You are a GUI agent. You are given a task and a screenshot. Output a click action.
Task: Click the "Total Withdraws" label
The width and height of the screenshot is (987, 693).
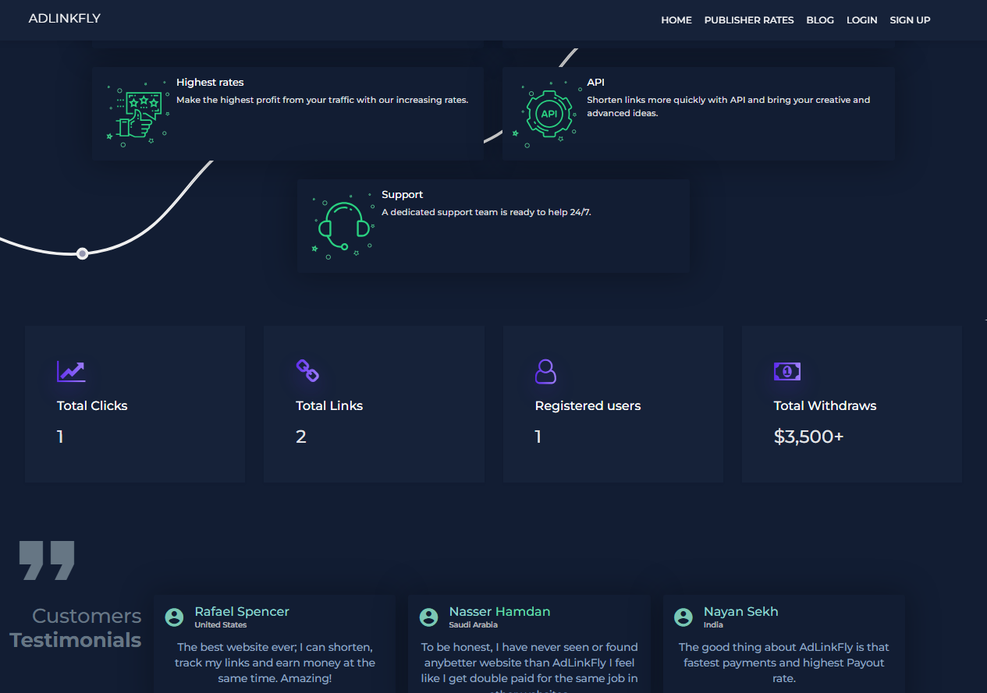coord(825,406)
